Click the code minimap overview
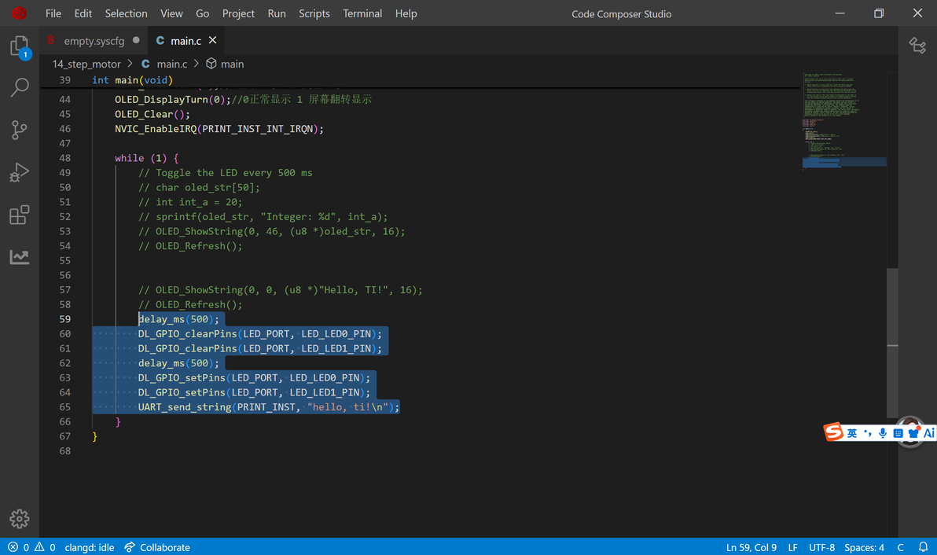 click(843, 121)
